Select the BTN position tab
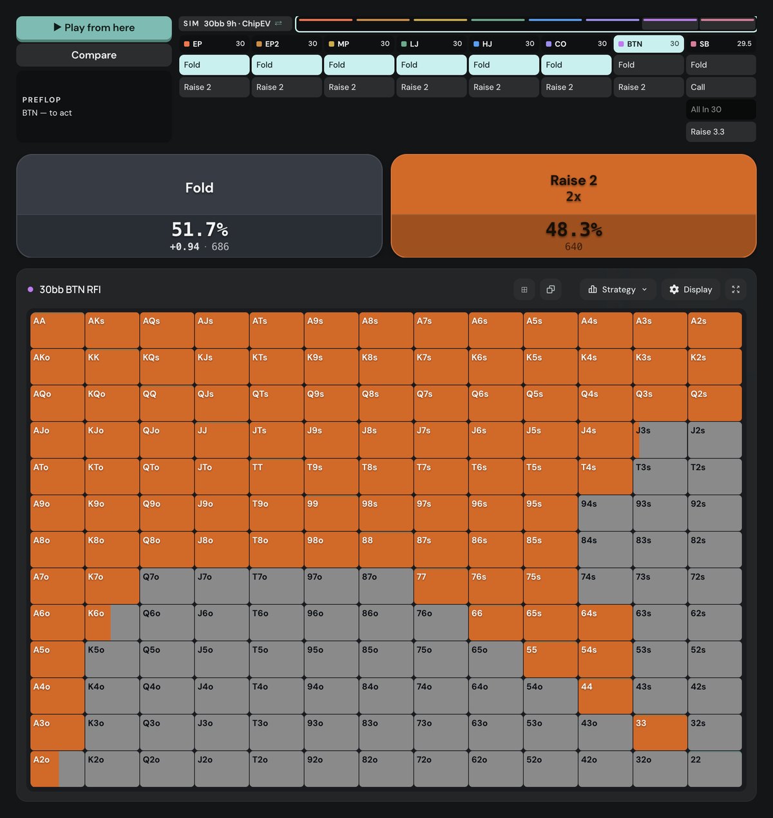 pos(649,44)
